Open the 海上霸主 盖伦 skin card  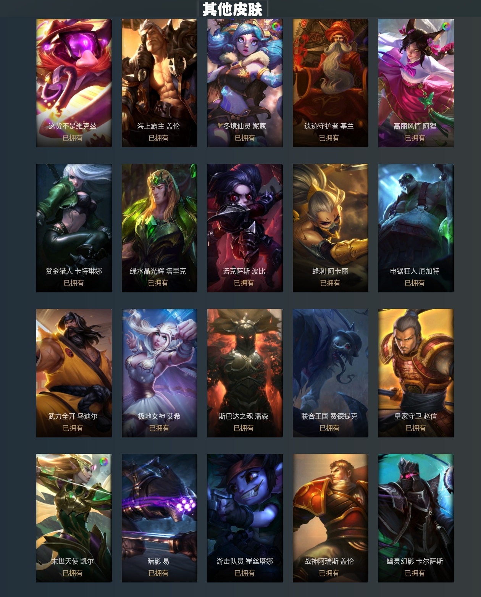point(160,83)
